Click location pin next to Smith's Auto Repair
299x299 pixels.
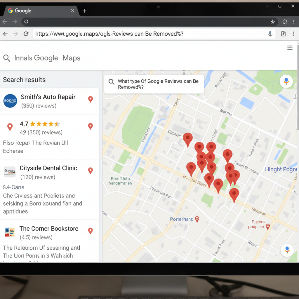click(91, 99)
